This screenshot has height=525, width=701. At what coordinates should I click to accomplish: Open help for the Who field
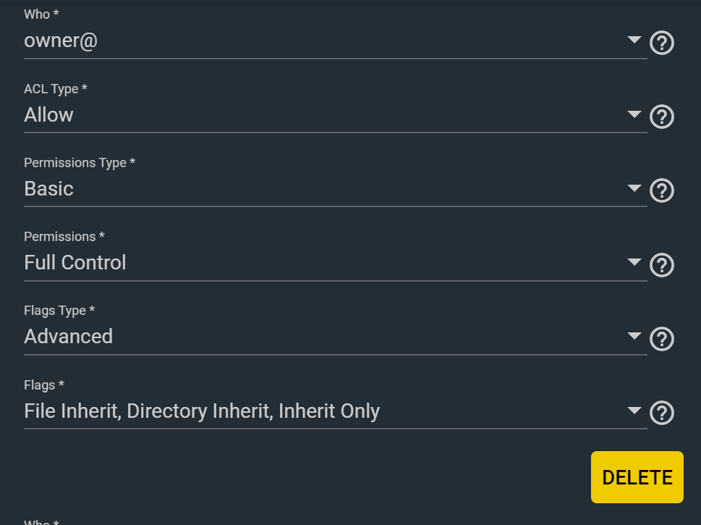[662, 43]
